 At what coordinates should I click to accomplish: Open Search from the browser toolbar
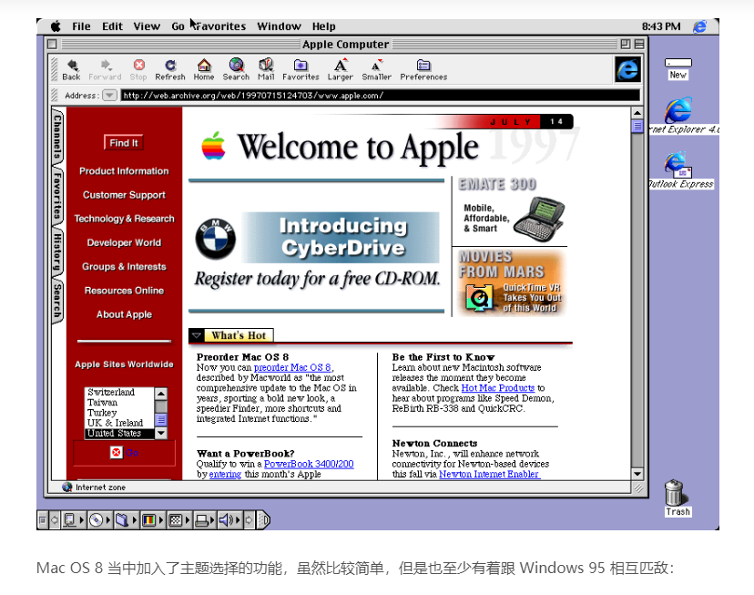click(x=236, y=69)
